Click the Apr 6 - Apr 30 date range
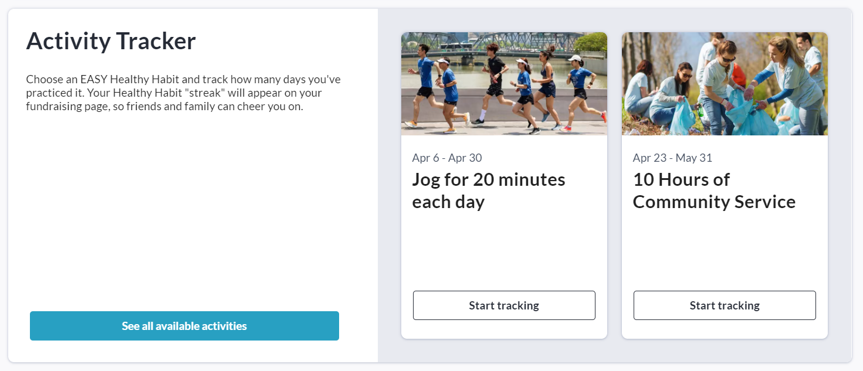Viewport: 863px width, 371px height. pos(447,158)
